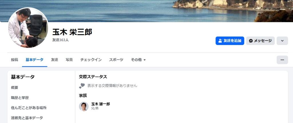Click the メッセージ button
Image resolution: width=293 pixels, height=123 pixels.
(260, 41)
